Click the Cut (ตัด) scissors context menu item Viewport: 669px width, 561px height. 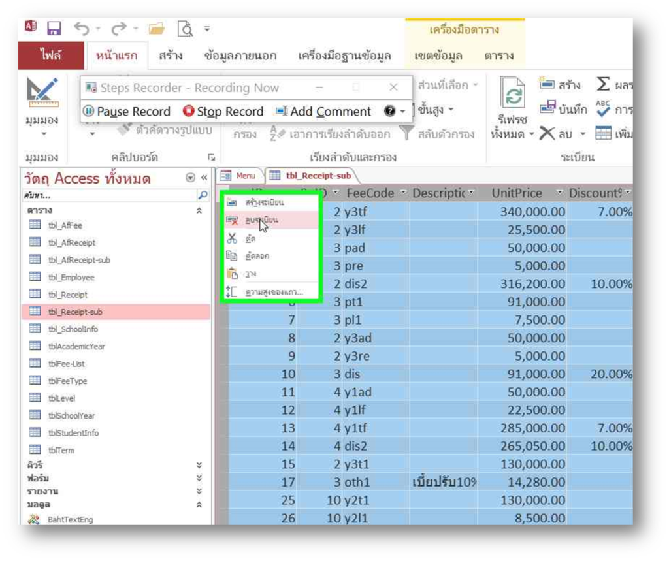coord(251,239)
